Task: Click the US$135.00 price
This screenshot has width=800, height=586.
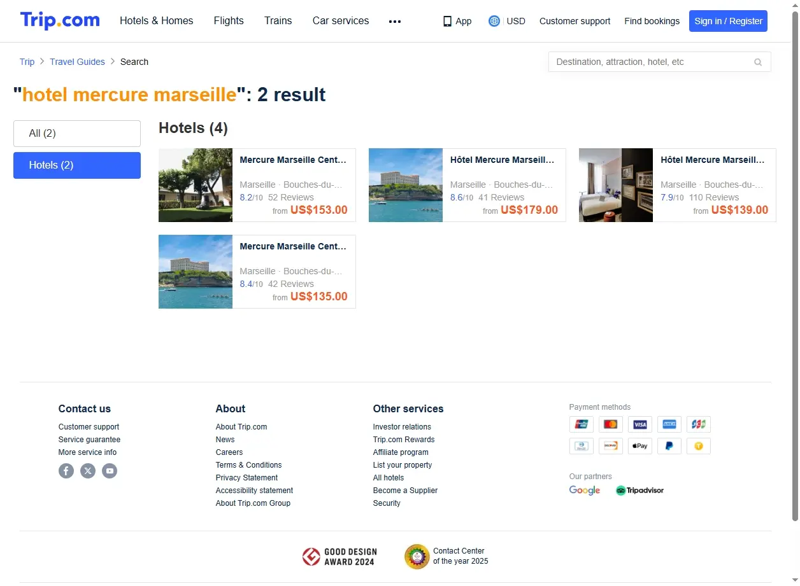Action: [319, 296]
